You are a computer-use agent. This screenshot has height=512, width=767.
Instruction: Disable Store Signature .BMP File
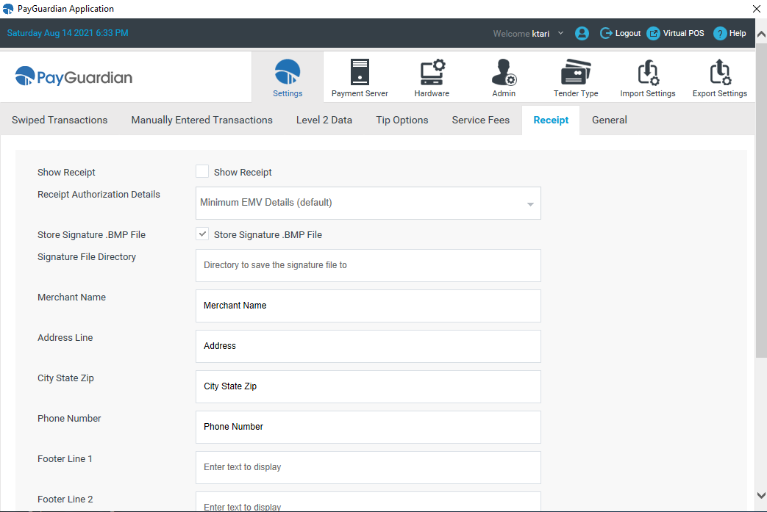pyautogui.click(x=202, y=234)
